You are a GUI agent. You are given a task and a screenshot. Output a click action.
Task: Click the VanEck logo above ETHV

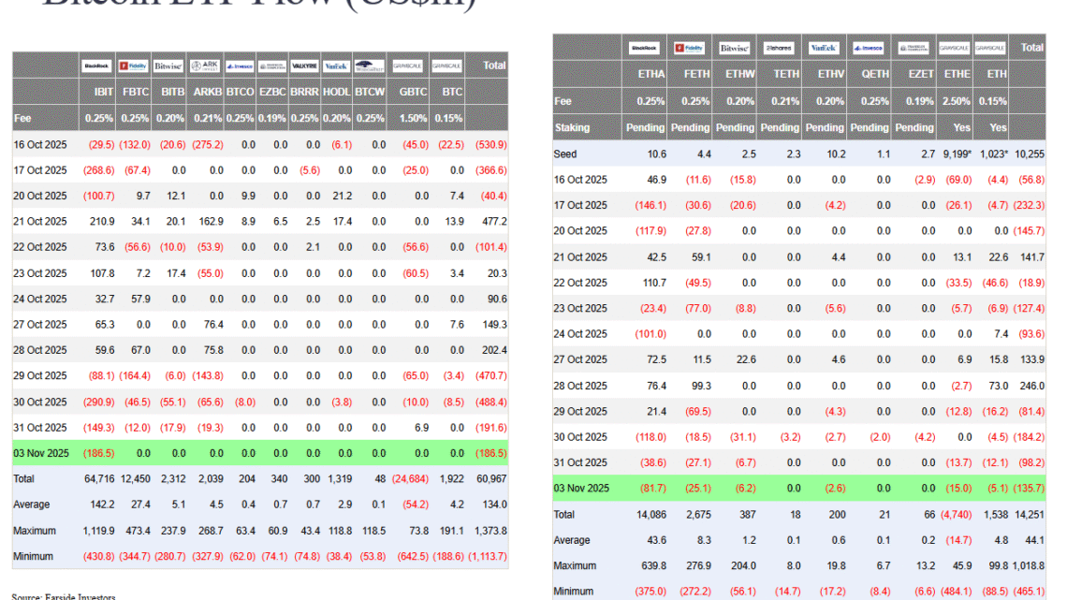[825, 47]
